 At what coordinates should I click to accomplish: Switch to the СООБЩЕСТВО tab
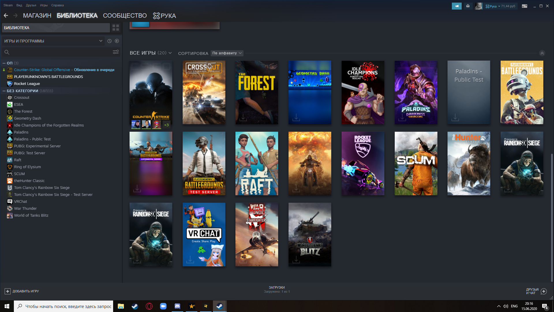(125, 16)
